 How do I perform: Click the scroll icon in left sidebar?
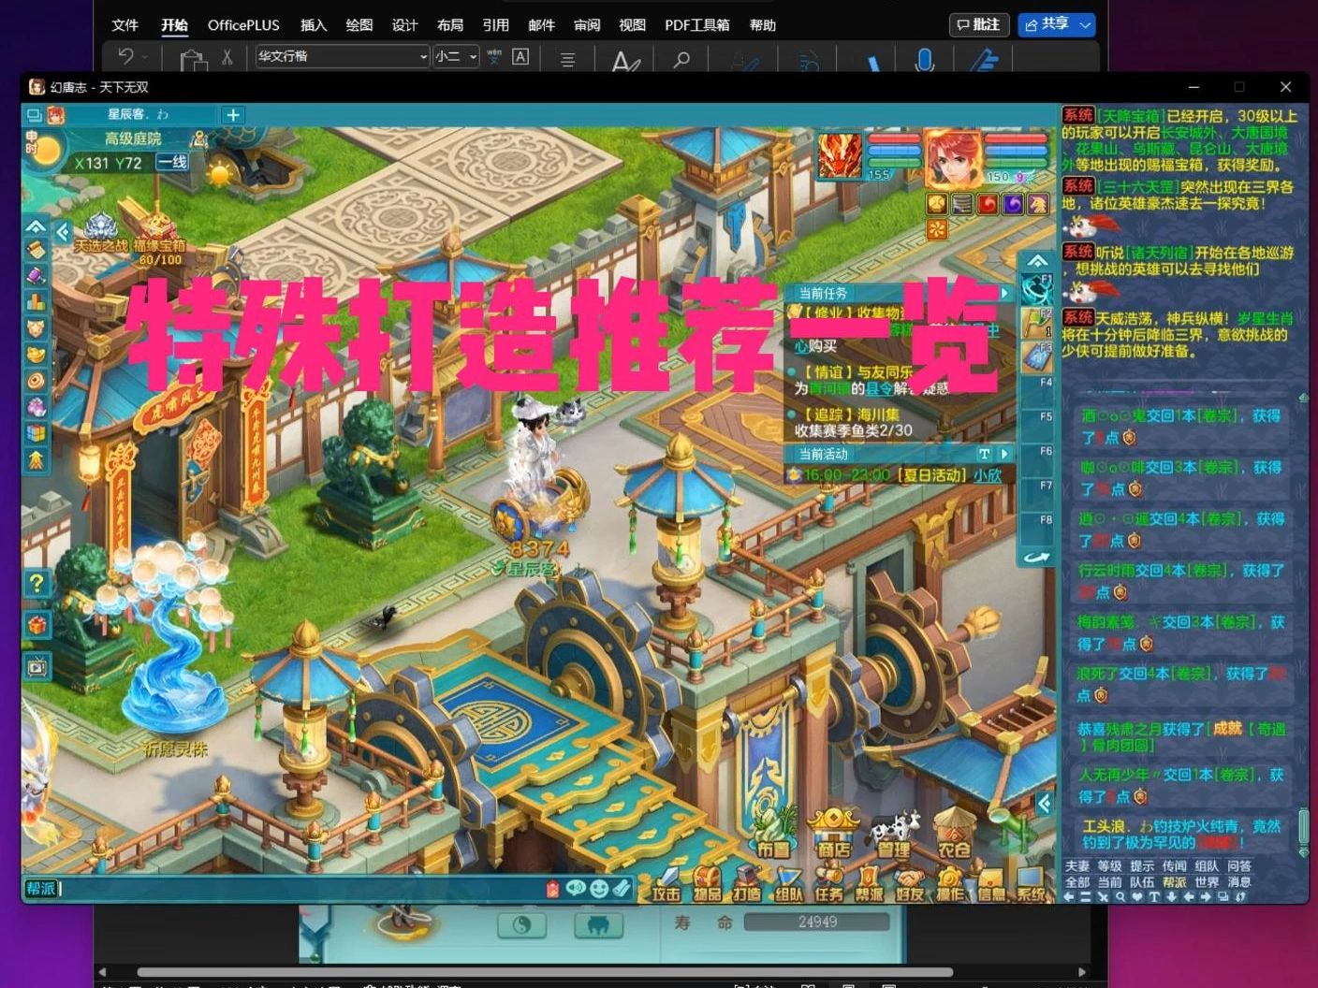coord(36,250)
